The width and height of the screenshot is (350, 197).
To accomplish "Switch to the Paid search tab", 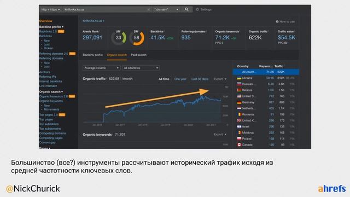I will click(x=138, y=55).
